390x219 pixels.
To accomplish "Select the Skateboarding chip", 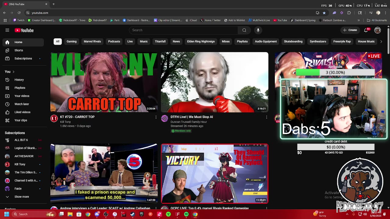I will (x=293, y=41).
